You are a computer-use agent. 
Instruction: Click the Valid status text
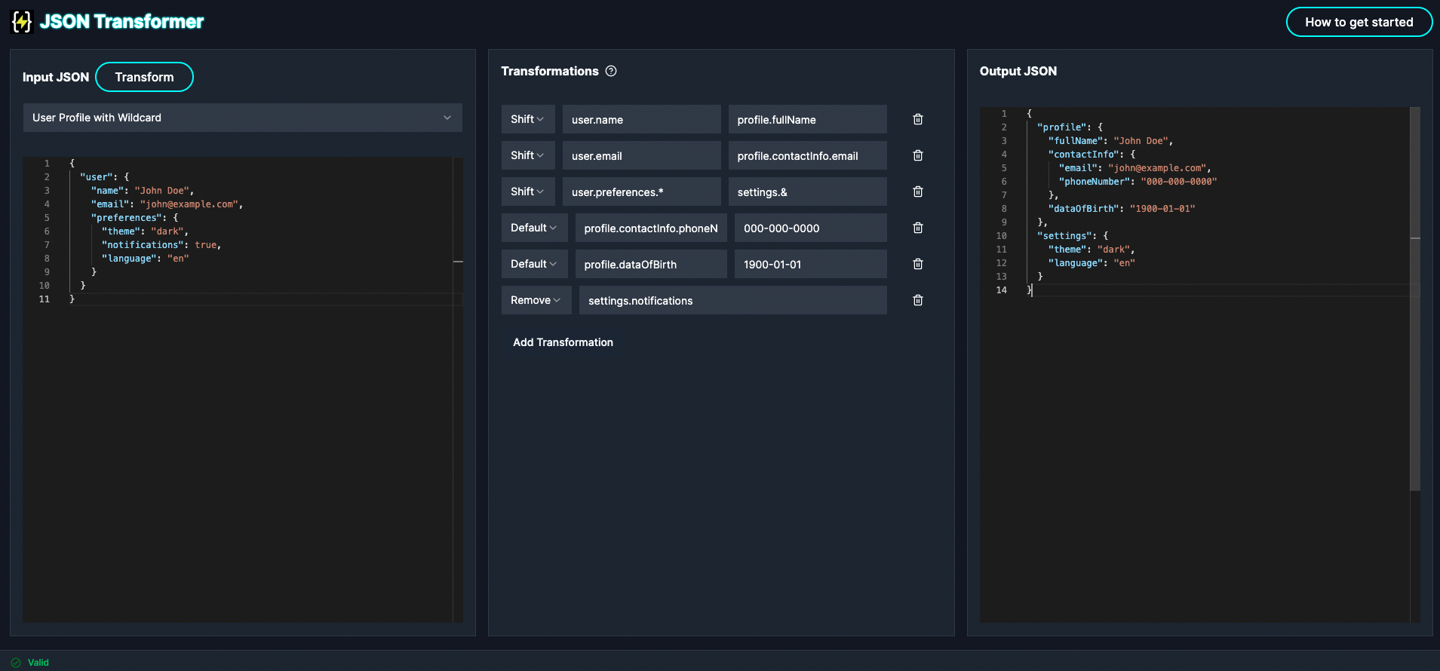point(38,663)
